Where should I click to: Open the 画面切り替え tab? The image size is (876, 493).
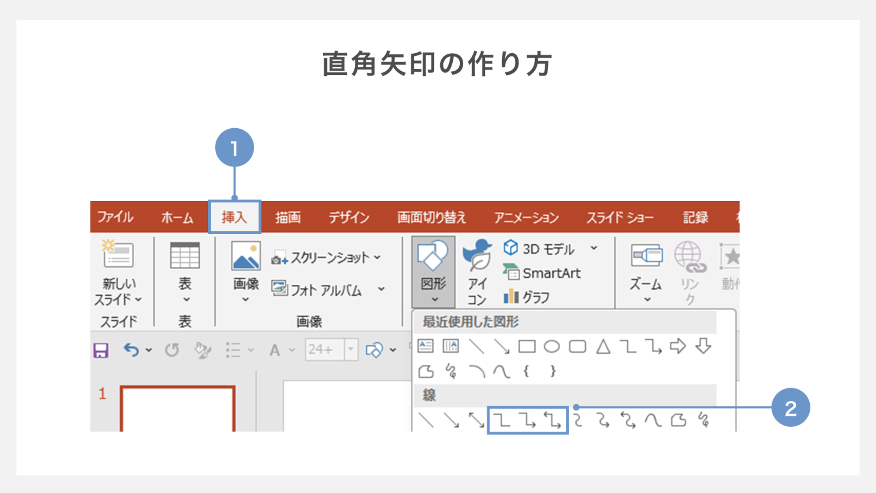point(432,217)
